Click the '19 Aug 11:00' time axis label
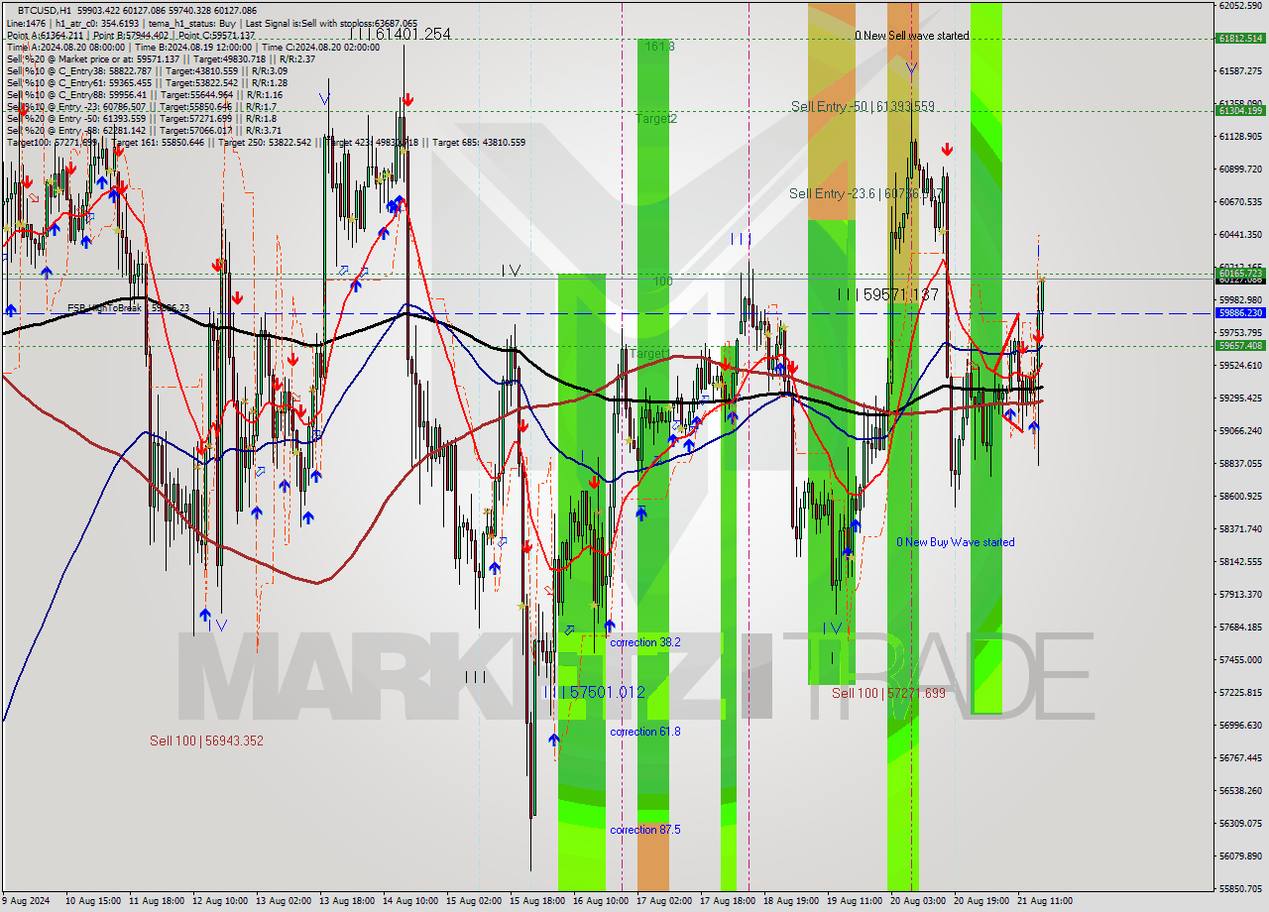Image resolution: width=1269 pixels, height=912 pixels. (x=855, y=902)
